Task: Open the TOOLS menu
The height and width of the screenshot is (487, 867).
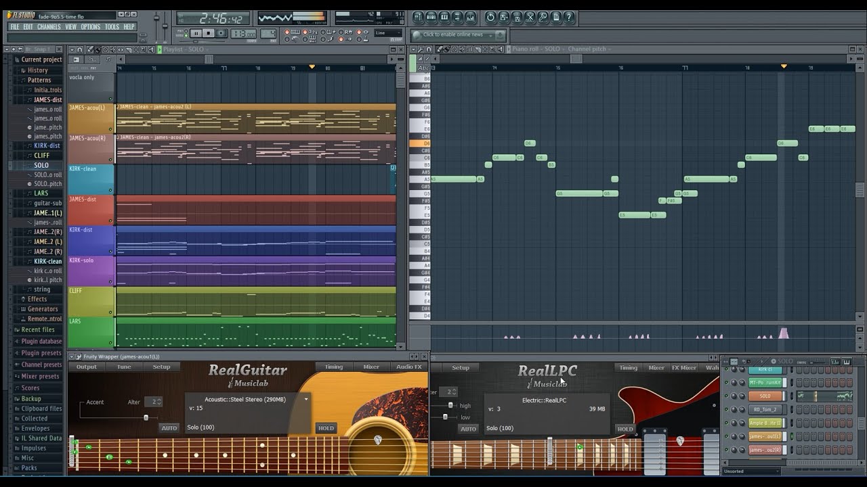Action: click(112, 27)
